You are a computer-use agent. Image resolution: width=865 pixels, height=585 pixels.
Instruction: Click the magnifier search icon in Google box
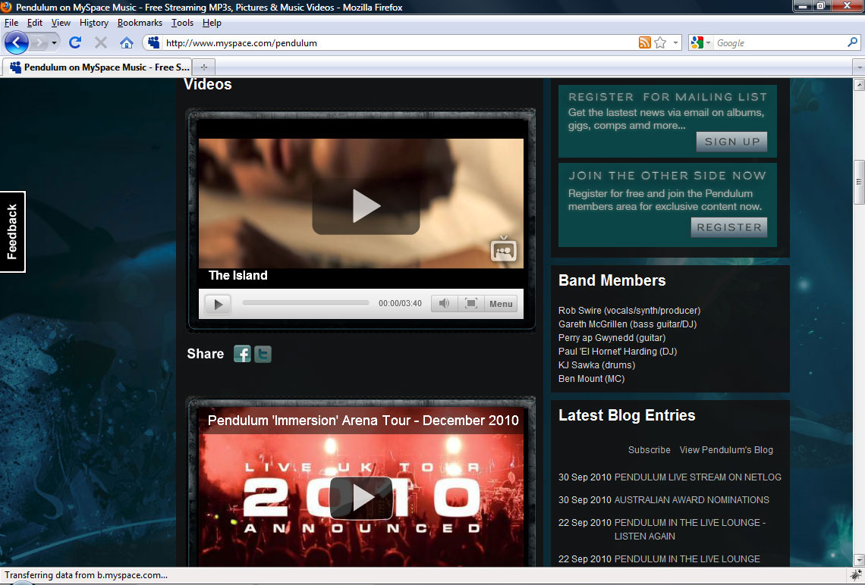click(x=852, y=42)
